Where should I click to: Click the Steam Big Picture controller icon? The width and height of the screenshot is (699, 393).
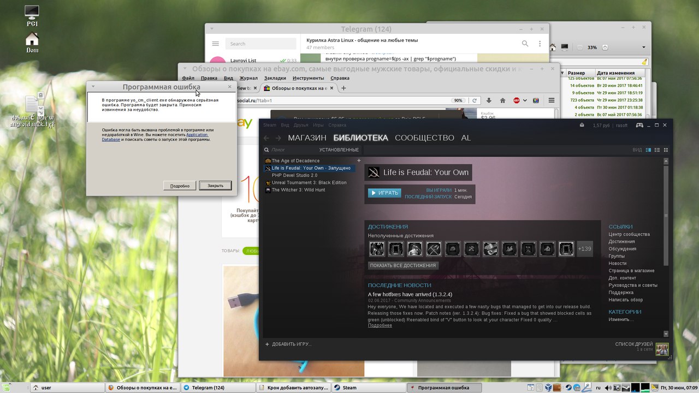638,125
